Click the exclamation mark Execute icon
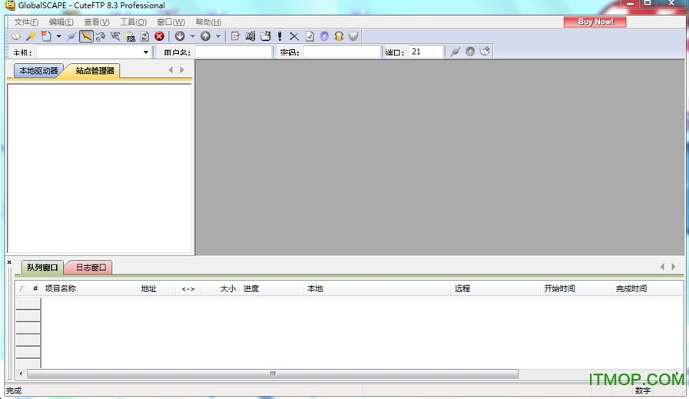The width and height of the screenshot is (689, 399). pos(280,36)
